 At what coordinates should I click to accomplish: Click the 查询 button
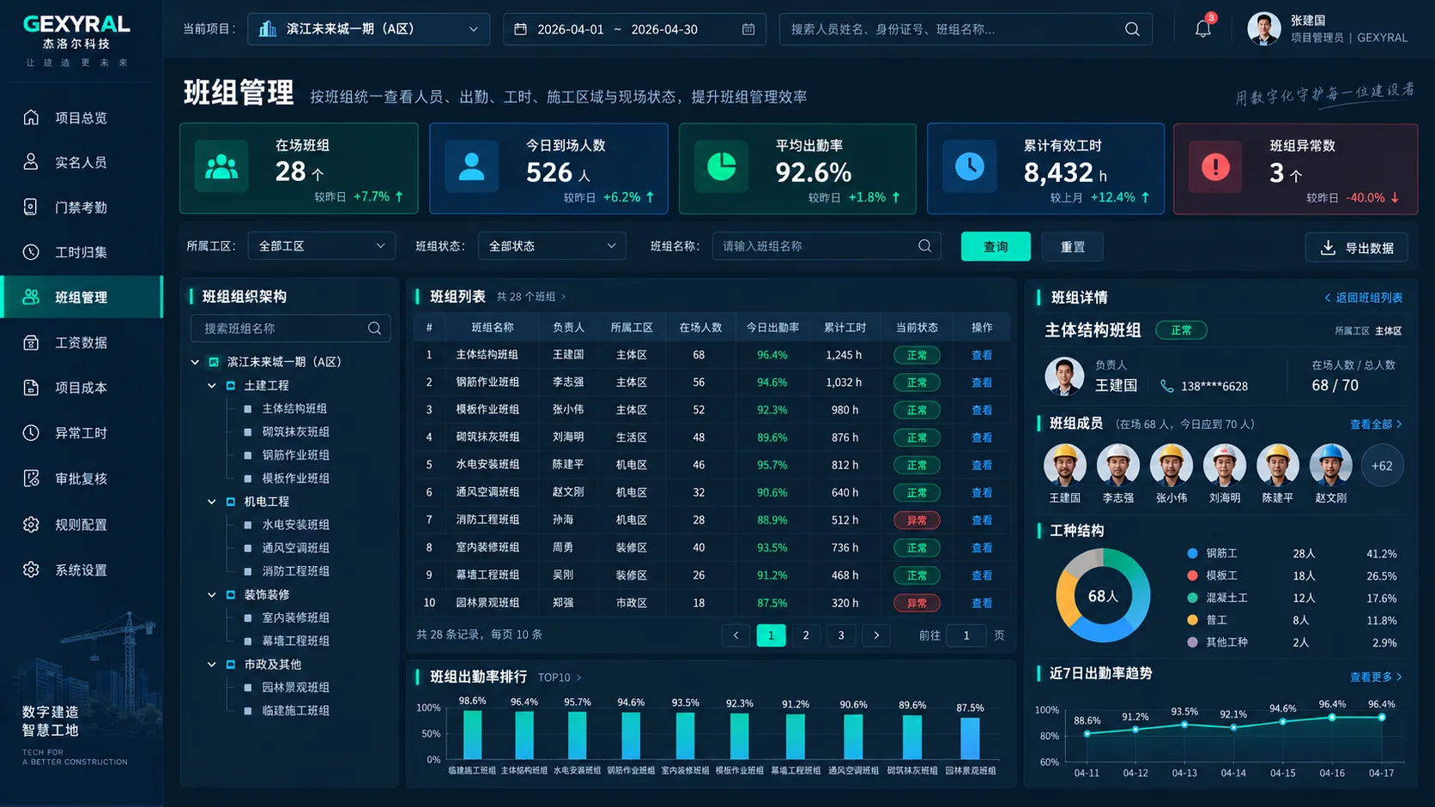[x=996, y=247]
